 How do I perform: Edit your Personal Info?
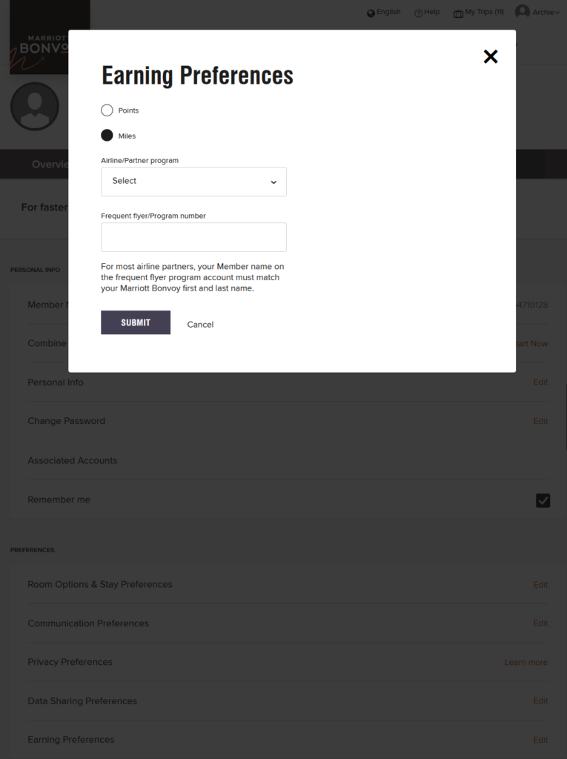coord(540,382)
